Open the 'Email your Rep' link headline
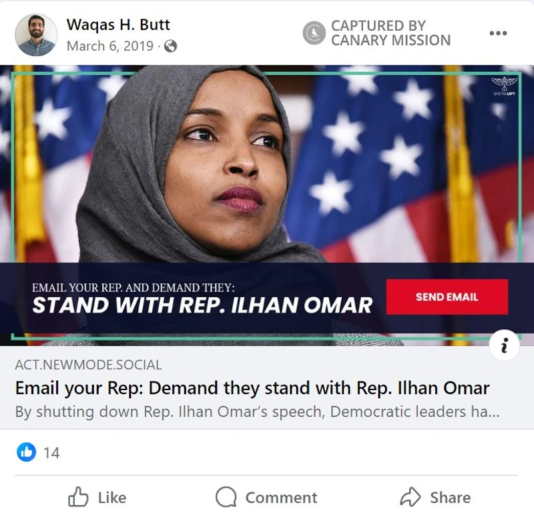Screen dimensions: 534x513 point(252,388)
